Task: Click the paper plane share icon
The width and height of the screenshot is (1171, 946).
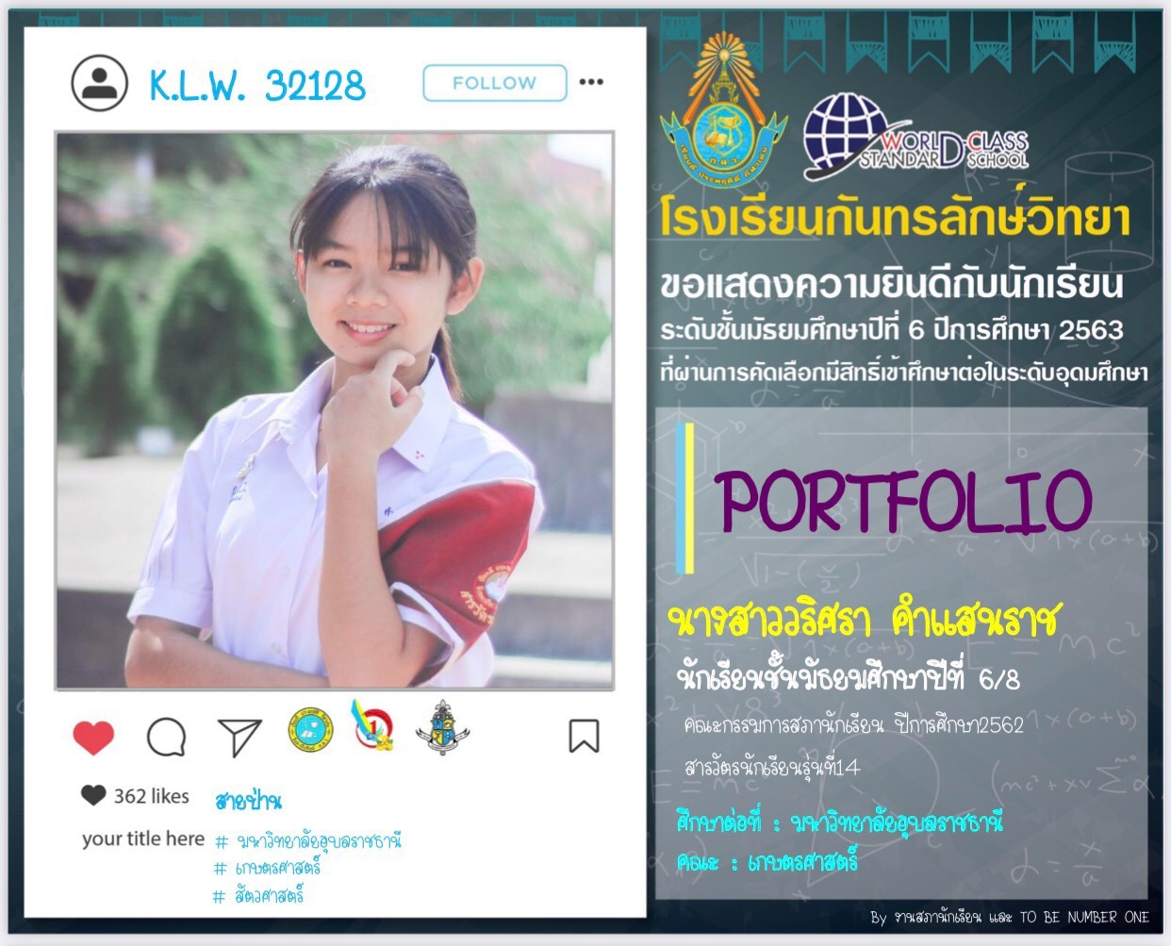Action: click(239, 738)
